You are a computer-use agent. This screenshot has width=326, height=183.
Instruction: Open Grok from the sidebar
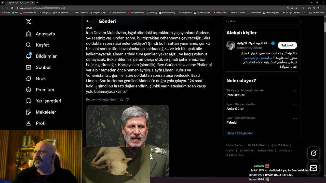coord(36,79)
